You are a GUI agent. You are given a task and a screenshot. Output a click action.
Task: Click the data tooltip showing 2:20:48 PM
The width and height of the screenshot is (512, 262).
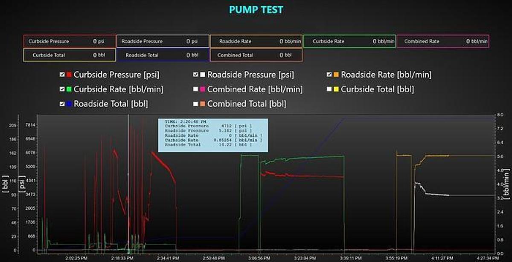(x=213, y=135)
